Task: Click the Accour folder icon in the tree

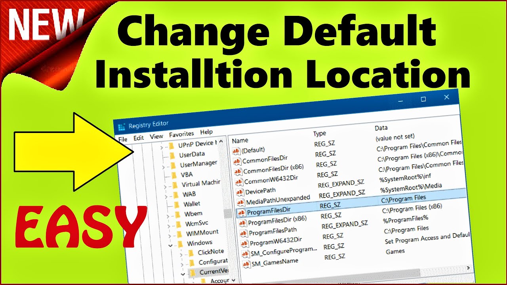Action: [203, 281]
